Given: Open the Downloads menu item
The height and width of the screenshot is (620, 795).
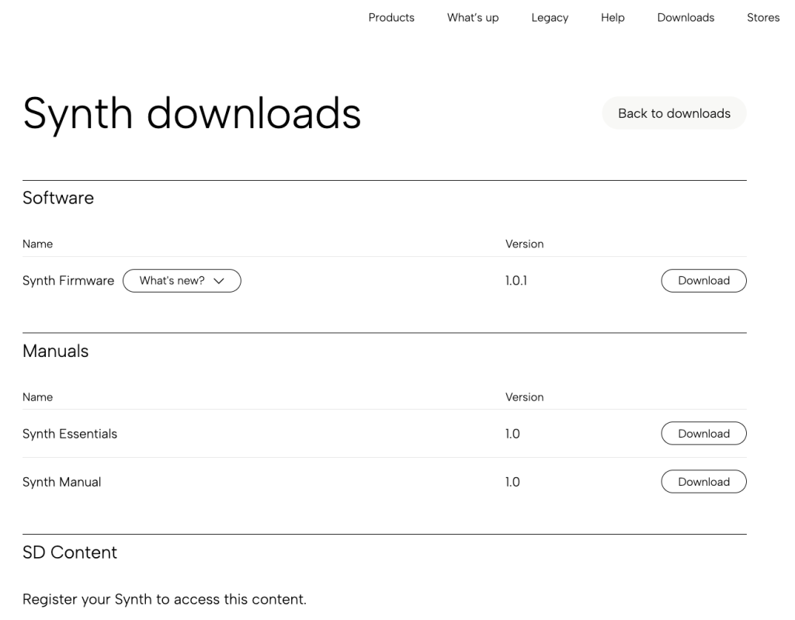Looking at the screenshot, I should coord(685,17).
